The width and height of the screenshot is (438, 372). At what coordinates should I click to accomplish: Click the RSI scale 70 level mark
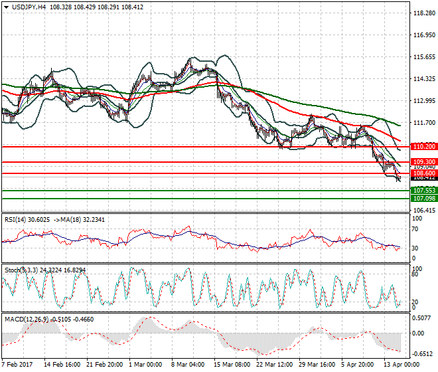point(417,229)
